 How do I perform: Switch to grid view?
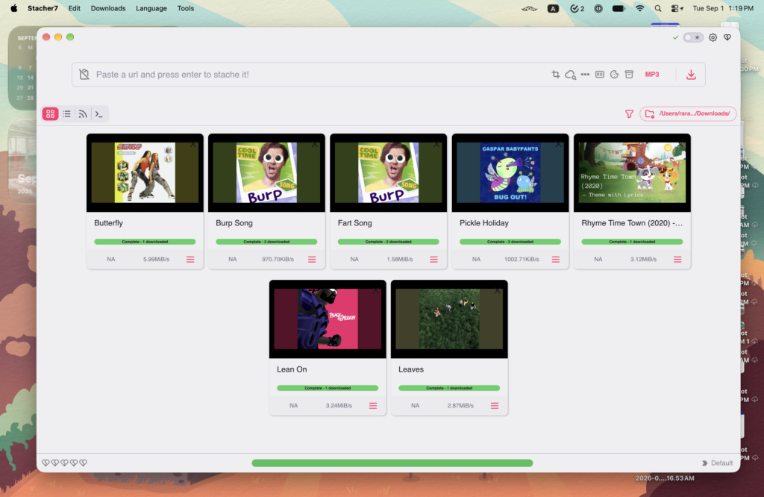pyautogui.click(x=50, y=114)
